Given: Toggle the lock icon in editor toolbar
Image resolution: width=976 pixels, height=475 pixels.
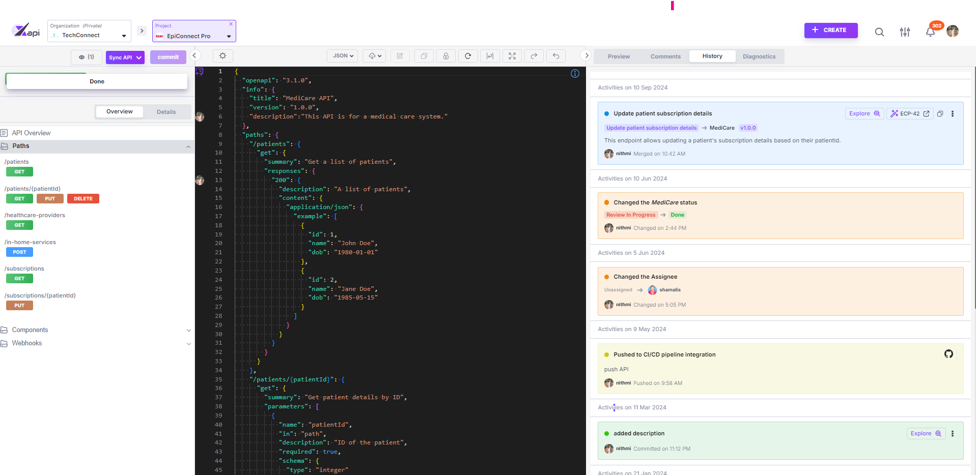Looking at the screenshot, I should pyautogui.click(x=446, y=56).
